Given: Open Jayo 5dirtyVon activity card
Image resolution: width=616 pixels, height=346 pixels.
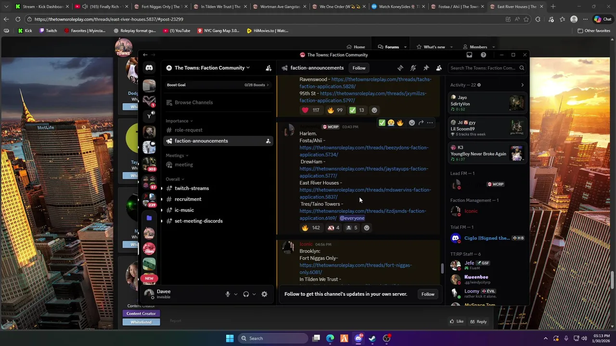Looking at the screenshot, I should click(x=487, y=103).
